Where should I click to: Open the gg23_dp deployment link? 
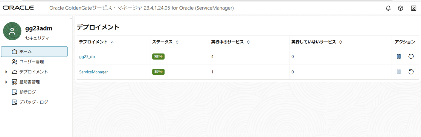(x=87, y=56)
